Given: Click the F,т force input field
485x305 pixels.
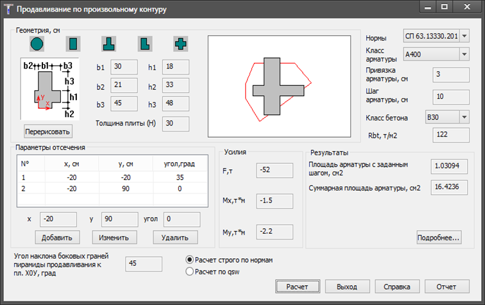Looking at the screenshot, I should (x=275, y=170).
